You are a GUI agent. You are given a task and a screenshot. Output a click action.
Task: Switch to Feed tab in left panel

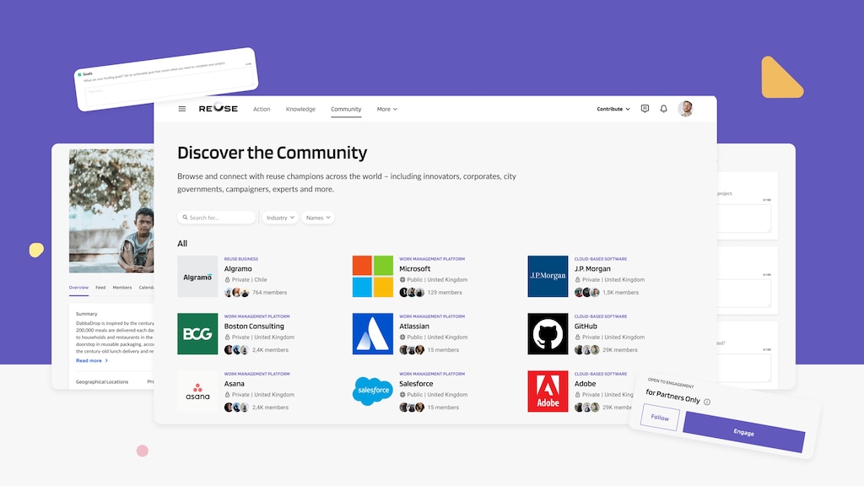tap(100, 288)
